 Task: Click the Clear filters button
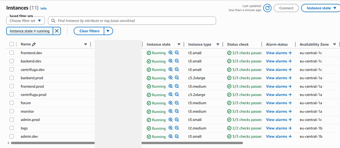click(x=89, y=31)
